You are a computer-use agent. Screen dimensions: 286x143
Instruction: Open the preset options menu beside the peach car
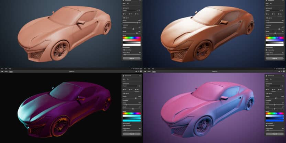140,10
